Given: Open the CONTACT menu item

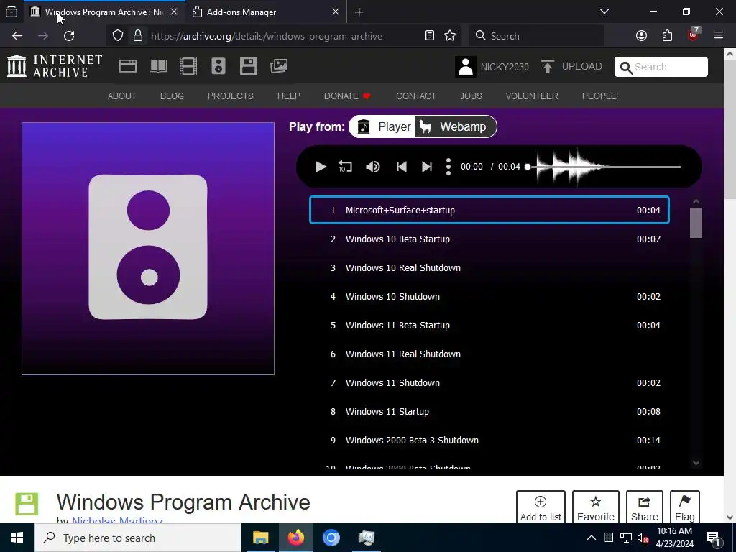Looking at the screenshot, I should (416, 96).
